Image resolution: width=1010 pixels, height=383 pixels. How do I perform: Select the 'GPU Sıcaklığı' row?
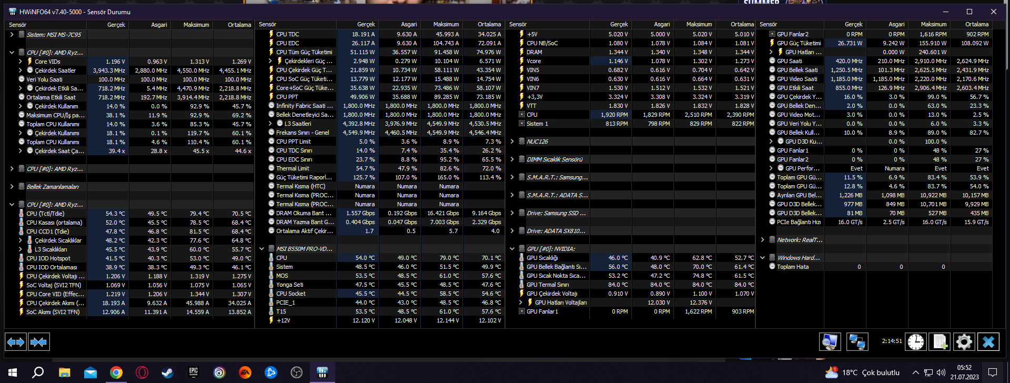[630, 258]
